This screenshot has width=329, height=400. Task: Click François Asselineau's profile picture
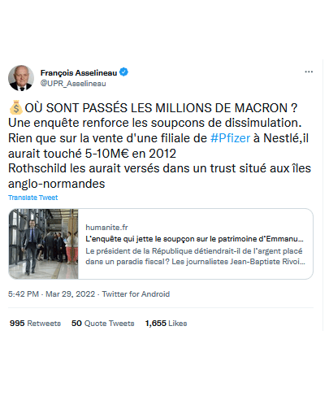click(x=21, y=78)
